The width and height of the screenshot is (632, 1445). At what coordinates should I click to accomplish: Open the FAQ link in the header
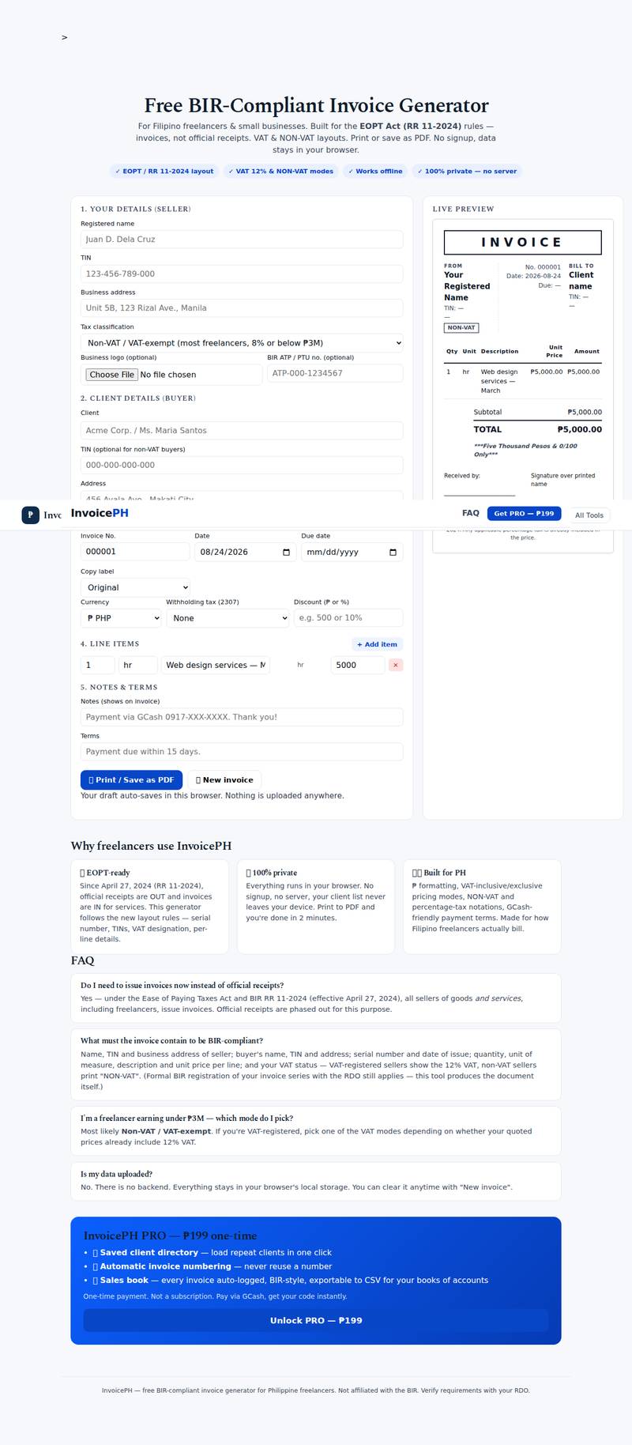click(471, 513)
